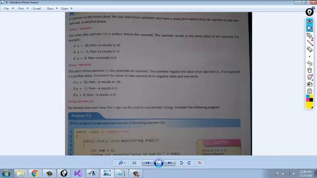
Task: Pick the cyan color swatch
Action: pyautogui.click(x=308, y=97)
